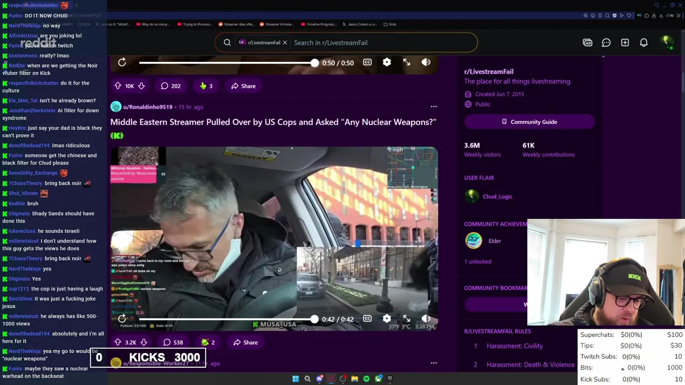Click the 3.6M Weekly visitors stat
Image resolution: width=685 pixels, height=385 pixels.
(482, 150)
